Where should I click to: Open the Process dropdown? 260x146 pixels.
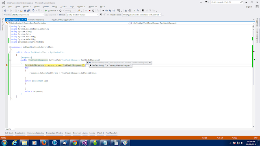tap(43, 15)
